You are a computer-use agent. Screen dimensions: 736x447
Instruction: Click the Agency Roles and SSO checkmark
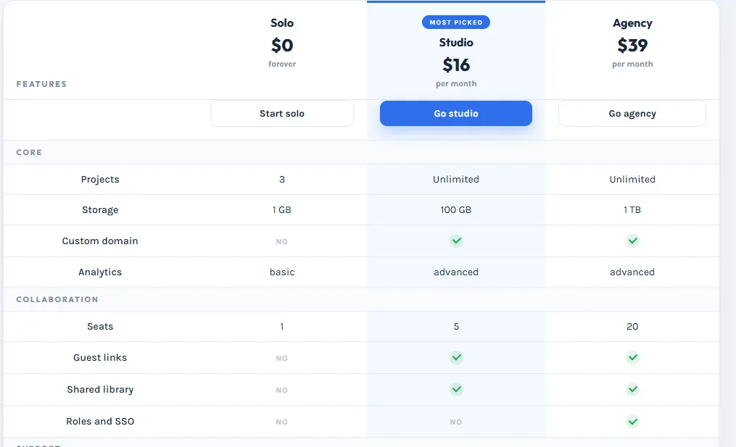(x=632, y=422)
